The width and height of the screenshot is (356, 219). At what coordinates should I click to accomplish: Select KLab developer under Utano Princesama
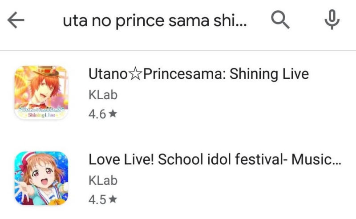(x=103, y=95)
